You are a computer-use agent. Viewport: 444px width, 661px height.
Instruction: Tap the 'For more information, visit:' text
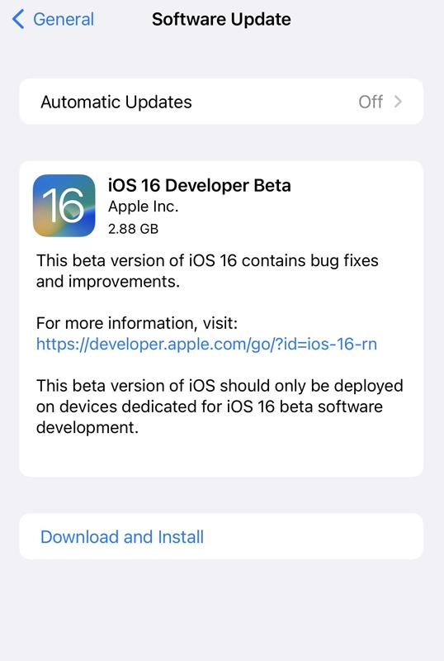[x=137, y=323]
